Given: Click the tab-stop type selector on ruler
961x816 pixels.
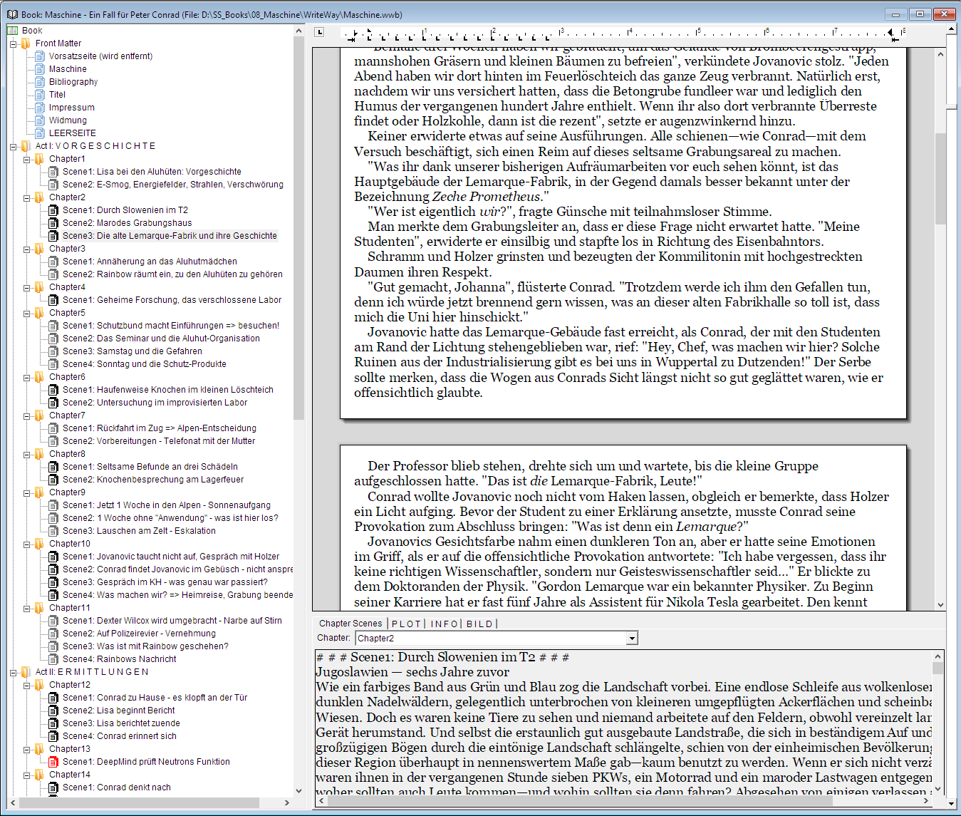Looking at the screenshot, I should (319, 32).
